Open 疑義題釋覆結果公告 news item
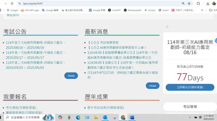Image resolution: width=217 pixels, height=121 pixels. click(122, 55)
